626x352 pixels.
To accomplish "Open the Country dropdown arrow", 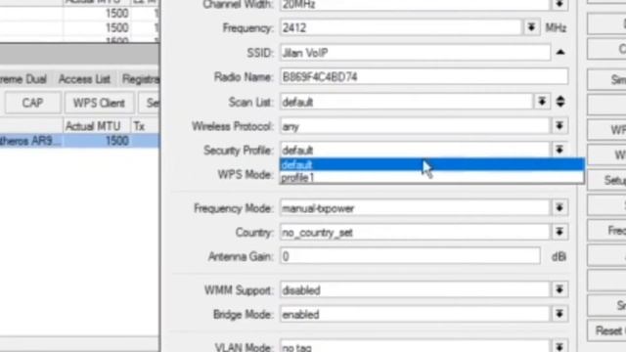I will [559, 232].
